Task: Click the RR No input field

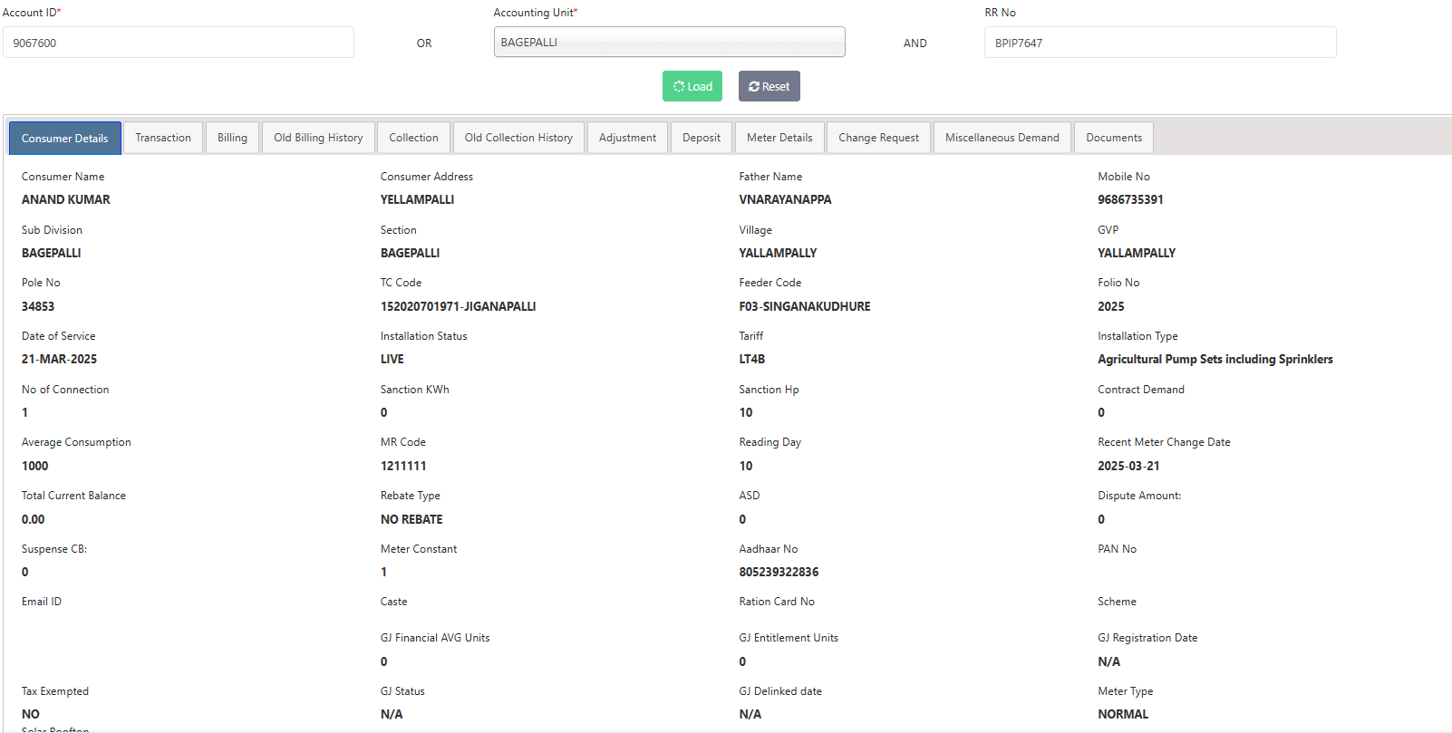Action: click(1159, 43)
